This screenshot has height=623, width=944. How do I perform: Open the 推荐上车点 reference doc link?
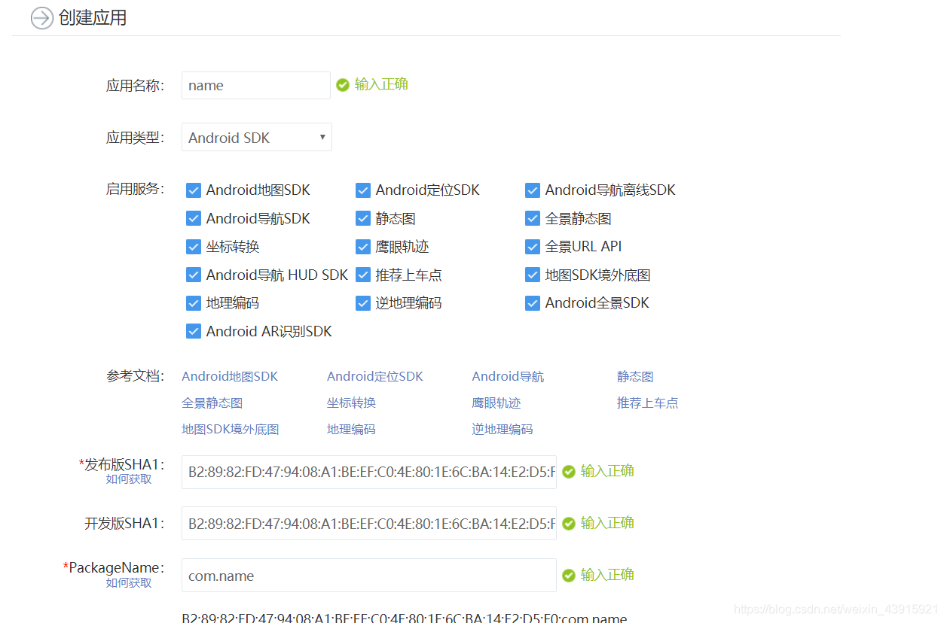[647, 403]
